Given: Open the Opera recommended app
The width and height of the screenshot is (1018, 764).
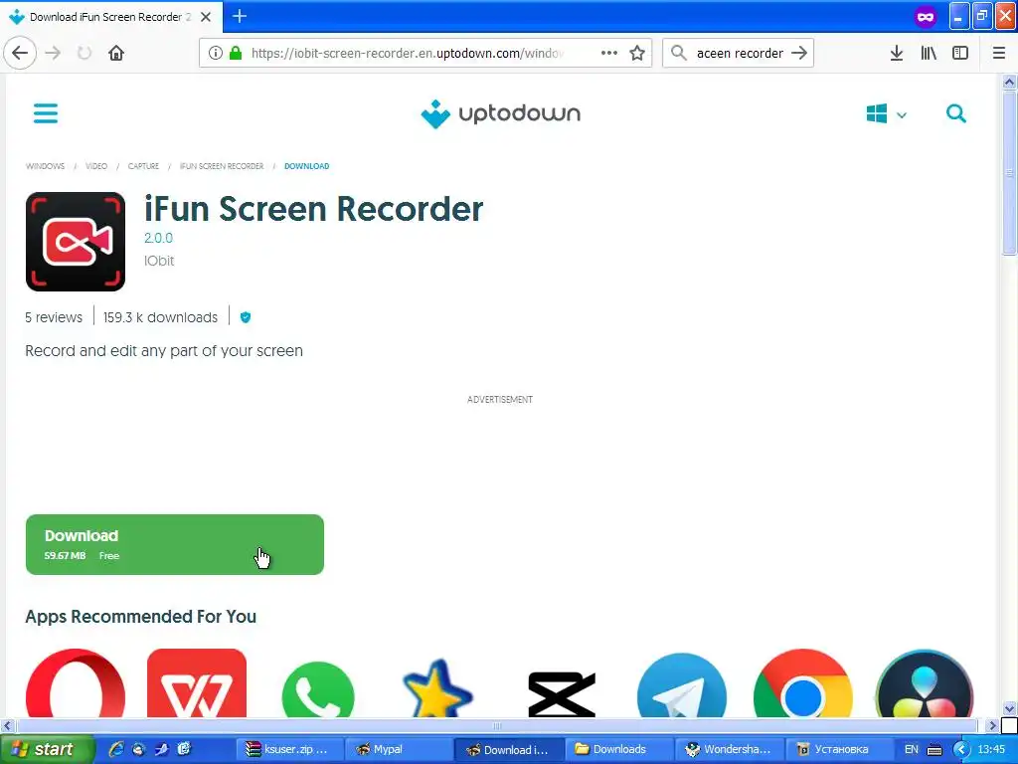Looking at the screenshot, I should (x=76, y=682).
